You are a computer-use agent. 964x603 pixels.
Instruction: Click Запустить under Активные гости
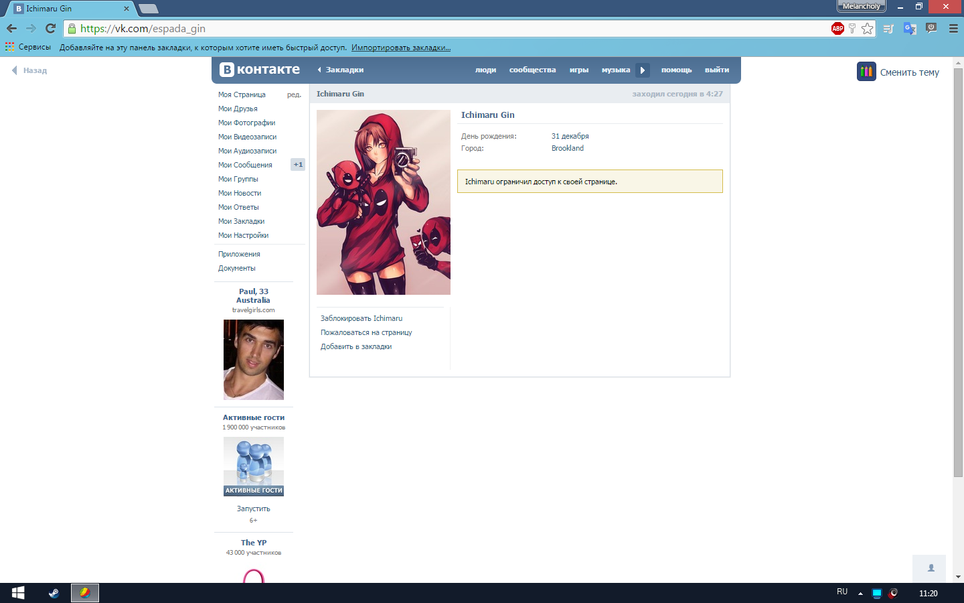(x=254, y=509)
